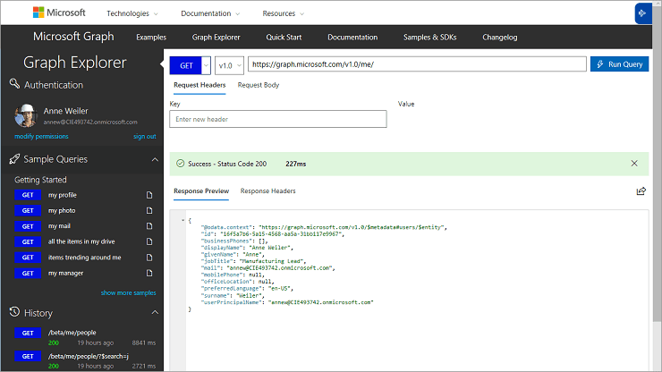Open docs icon for my photo query
The width and height of the screenshot is (662, 372).
(149, 210)
